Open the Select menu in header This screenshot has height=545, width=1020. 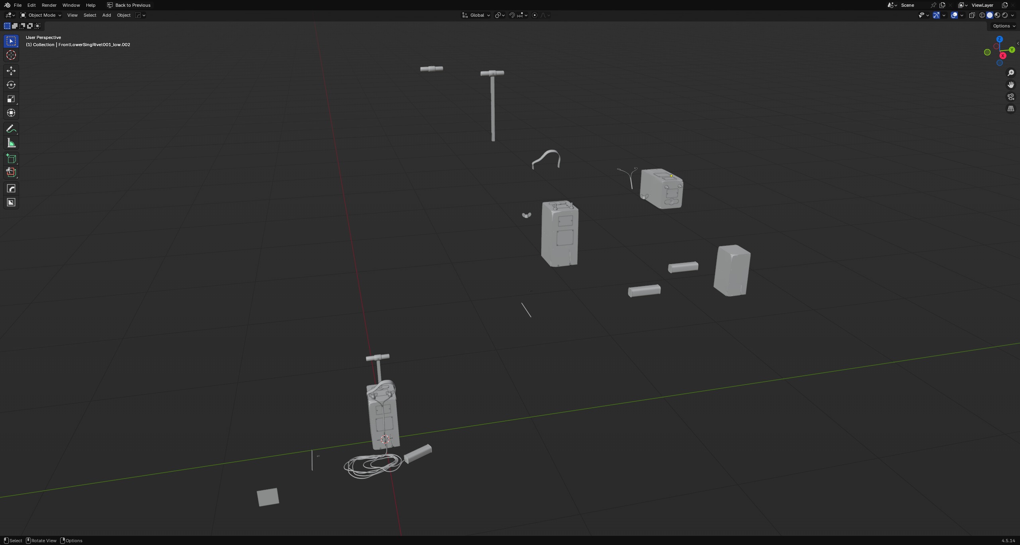(x=90, y=15)
